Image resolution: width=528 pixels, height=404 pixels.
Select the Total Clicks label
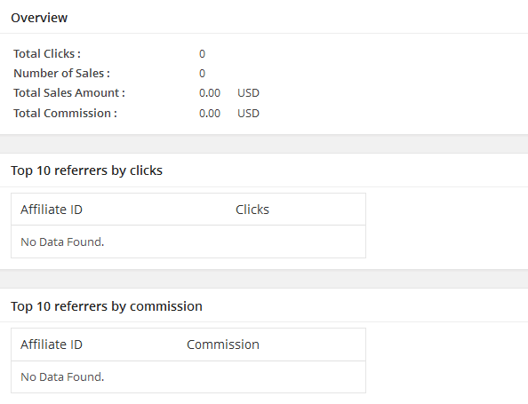[x=47, y=54]
